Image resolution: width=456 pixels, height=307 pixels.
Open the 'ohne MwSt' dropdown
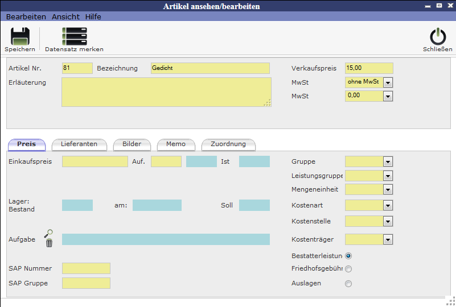(388, 82)
